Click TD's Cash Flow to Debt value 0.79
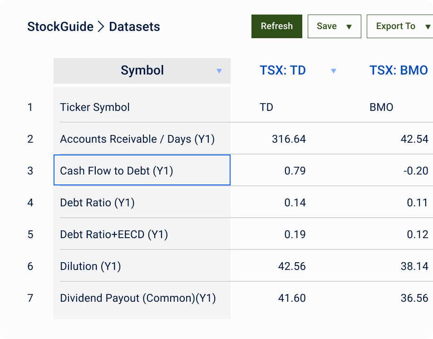433x339 pixels. 295,171
